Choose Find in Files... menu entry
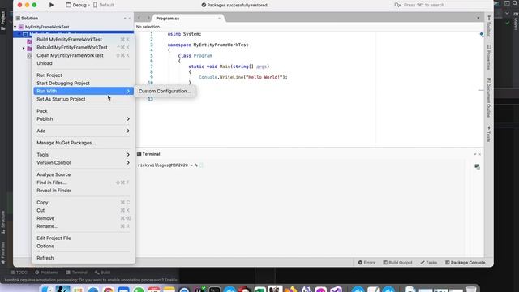 pyautogui.click(x=83, y=182)
